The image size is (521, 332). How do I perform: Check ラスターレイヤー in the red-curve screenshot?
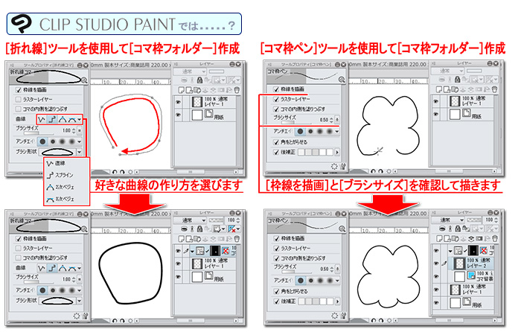click(19, 99)
